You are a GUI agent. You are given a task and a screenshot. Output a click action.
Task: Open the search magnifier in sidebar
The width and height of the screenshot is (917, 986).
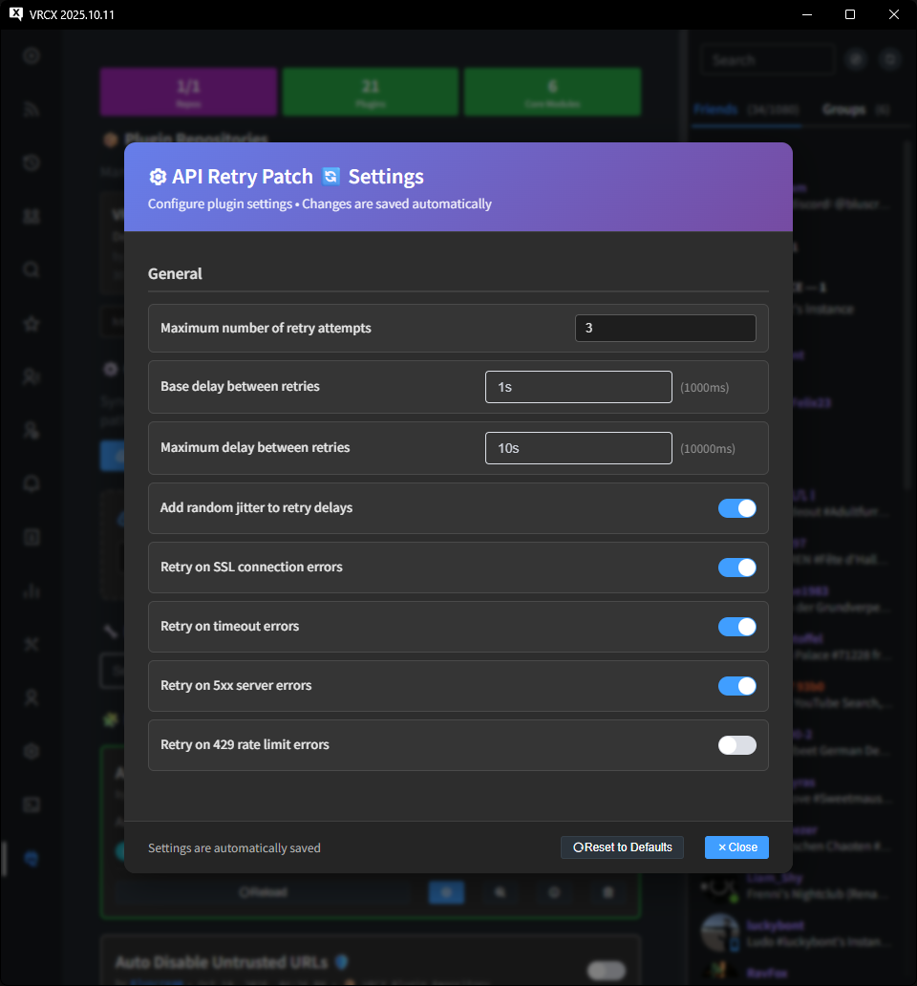32,269
